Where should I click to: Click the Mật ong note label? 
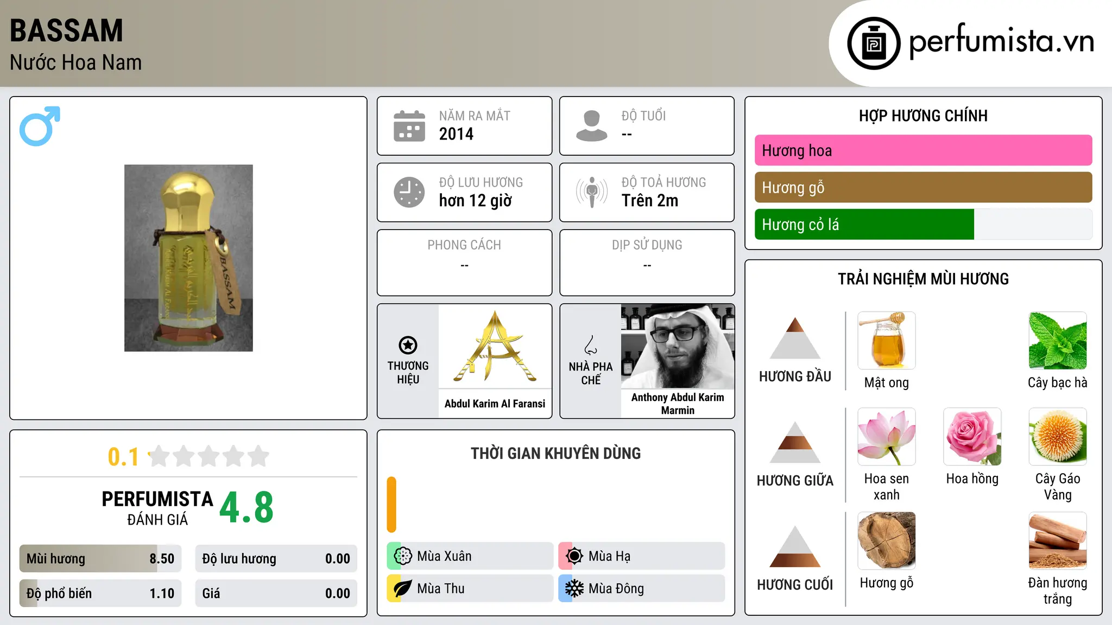click(887, 383)
